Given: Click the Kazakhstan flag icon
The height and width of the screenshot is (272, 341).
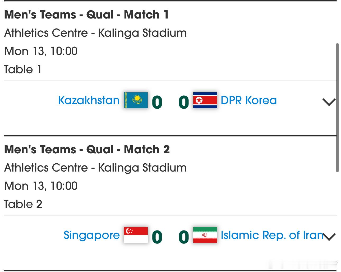Looking at the screenshot, I should [136, 100].
